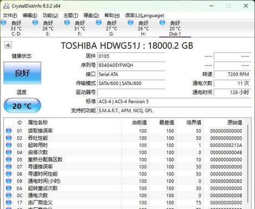
Task: Select the 通电时间(小时) attribute name
Action: click(x=44, y=181)
